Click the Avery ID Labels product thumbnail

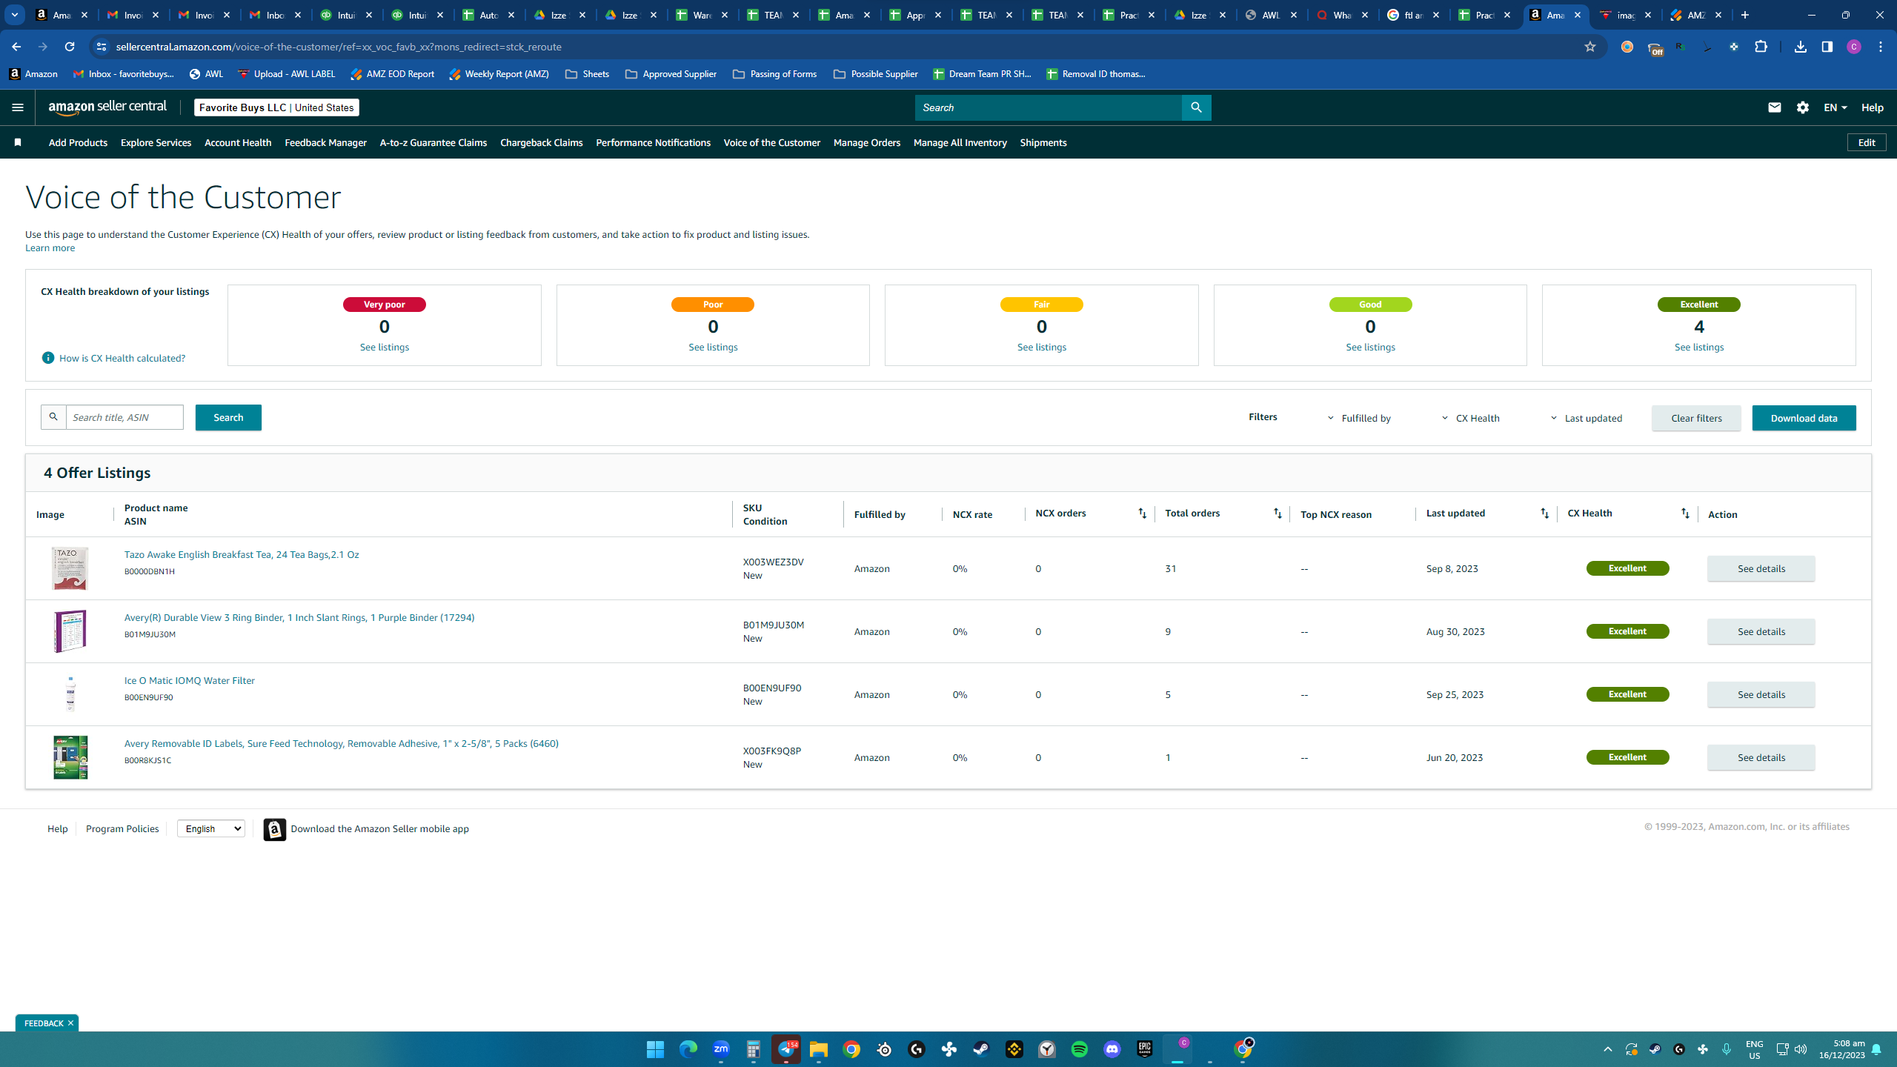(x=70, y=757)
